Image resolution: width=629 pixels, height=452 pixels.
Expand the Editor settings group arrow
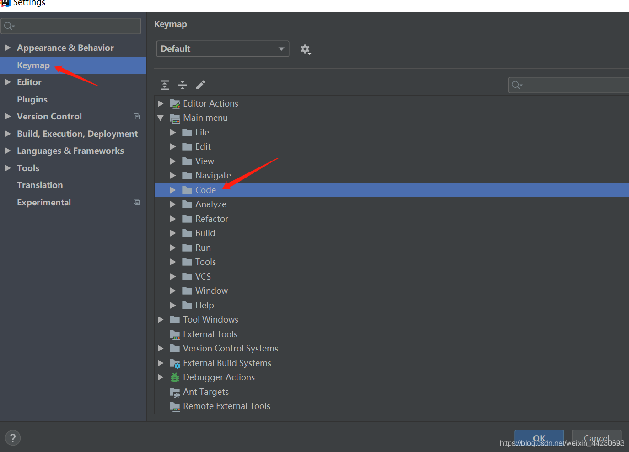8,82
